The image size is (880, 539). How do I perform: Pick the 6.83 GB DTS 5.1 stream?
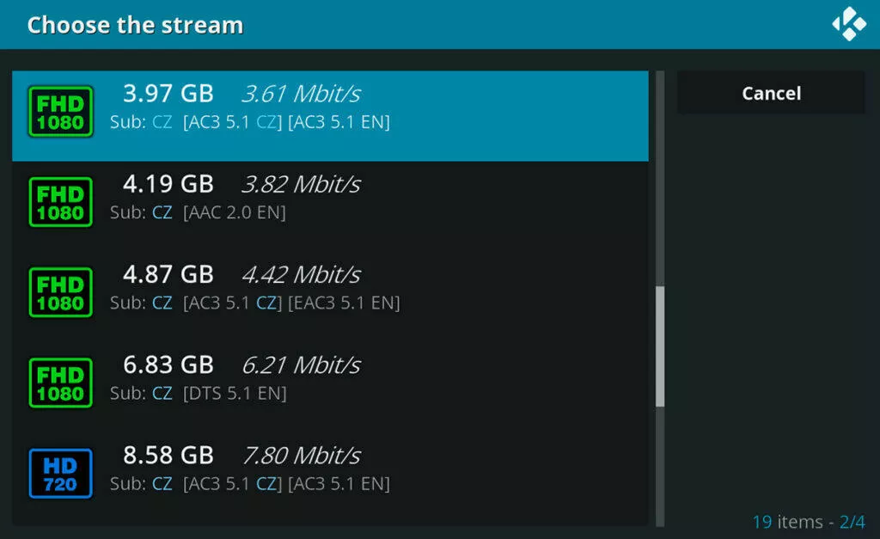(330, 388)
